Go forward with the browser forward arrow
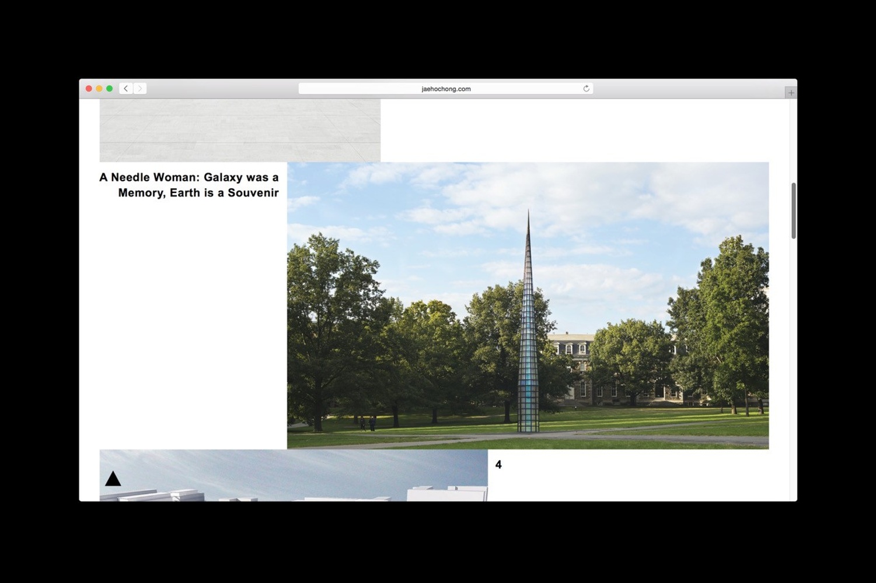876x583 pixels. (140, 89)
